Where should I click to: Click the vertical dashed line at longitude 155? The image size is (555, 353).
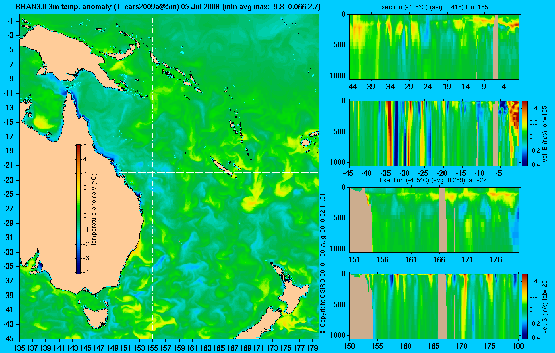point(152,177)
